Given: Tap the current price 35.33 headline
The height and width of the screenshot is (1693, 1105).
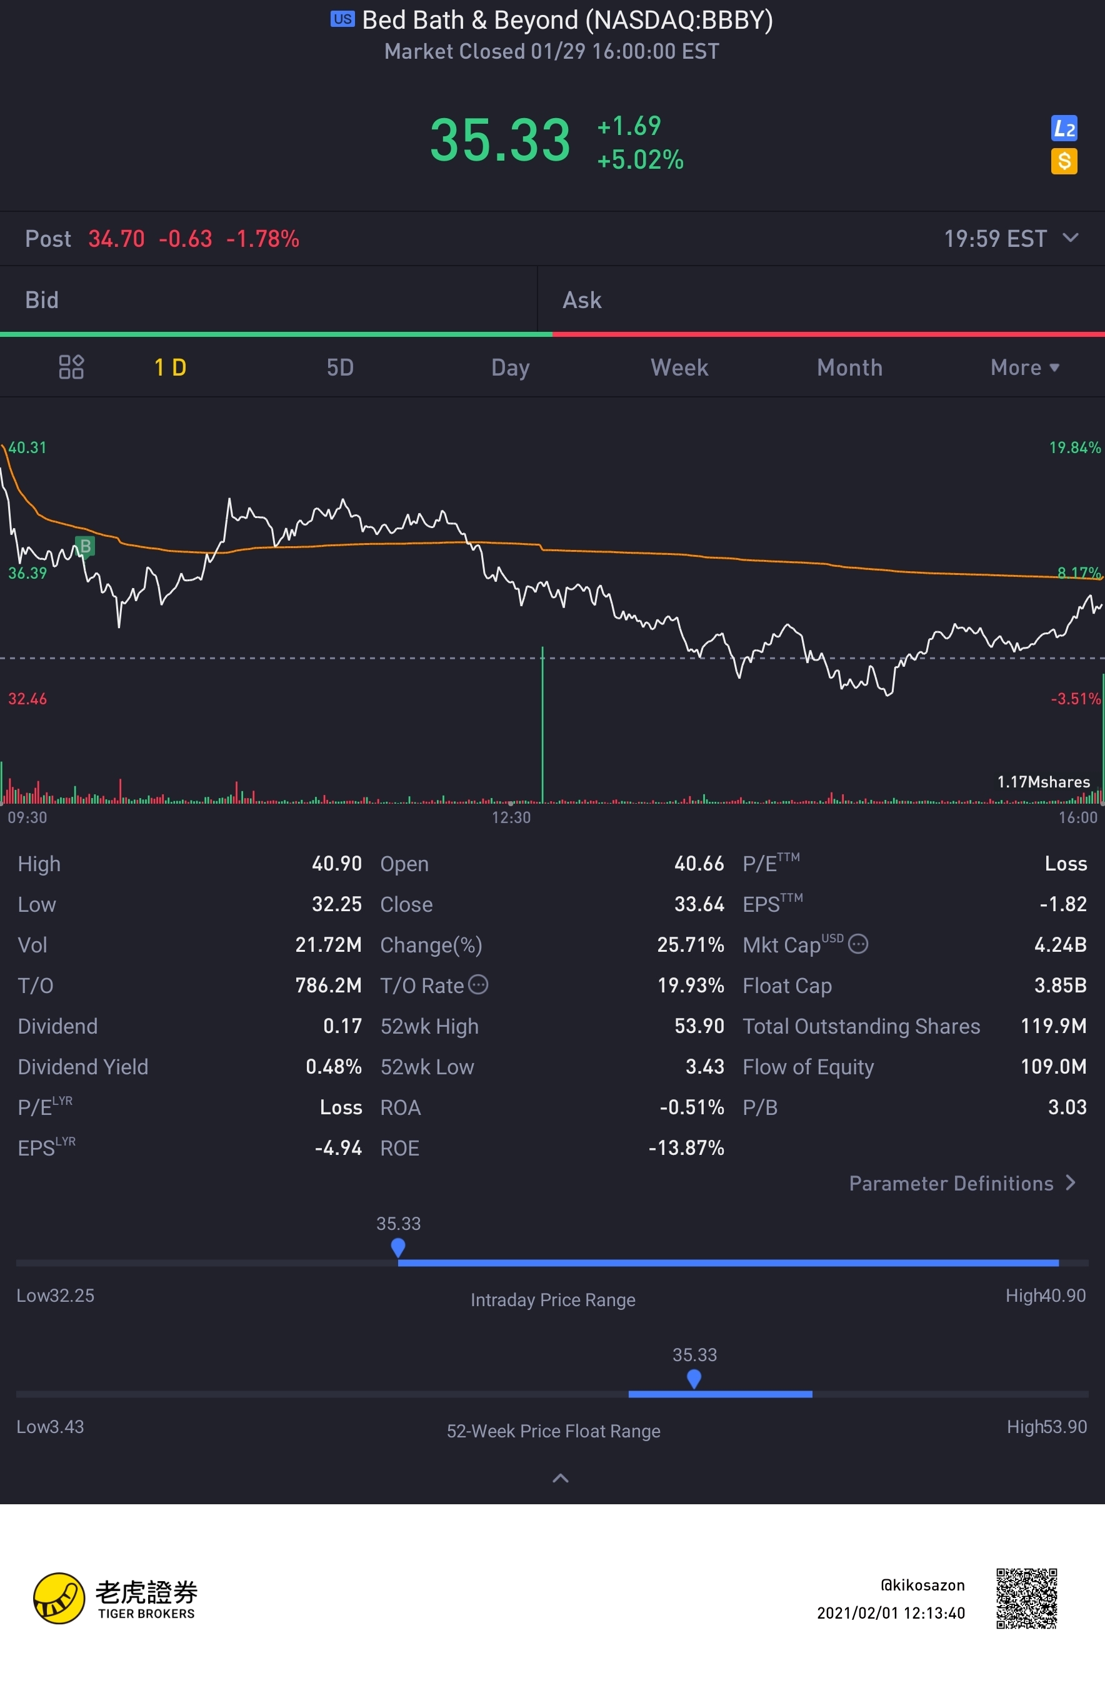Looking at the screenshot, I should (x=500, y=140).
